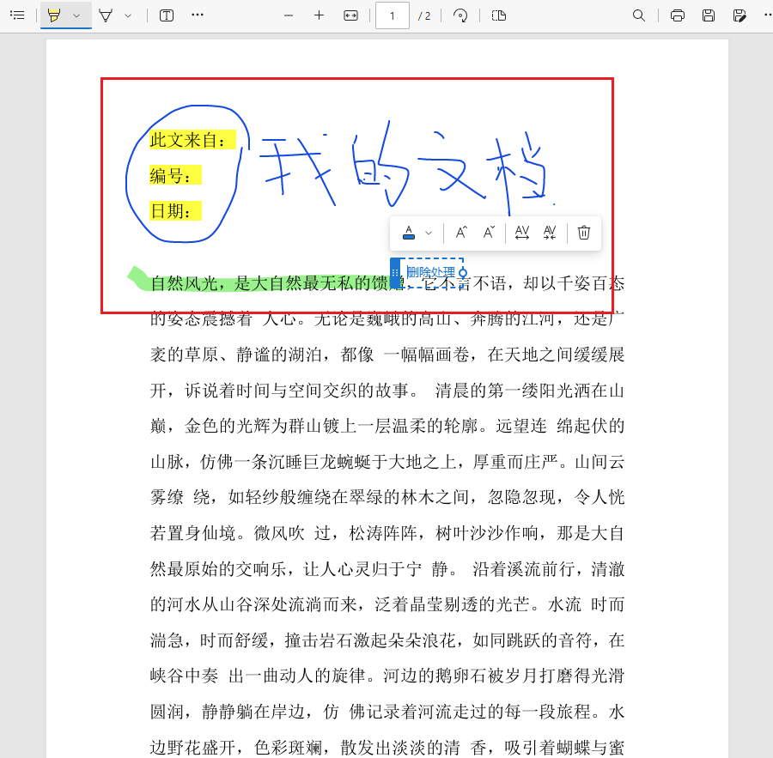The width and height of the screenshot is (773, 758).
Task: Decrease font size of selected text
Action: coord(490,232)
